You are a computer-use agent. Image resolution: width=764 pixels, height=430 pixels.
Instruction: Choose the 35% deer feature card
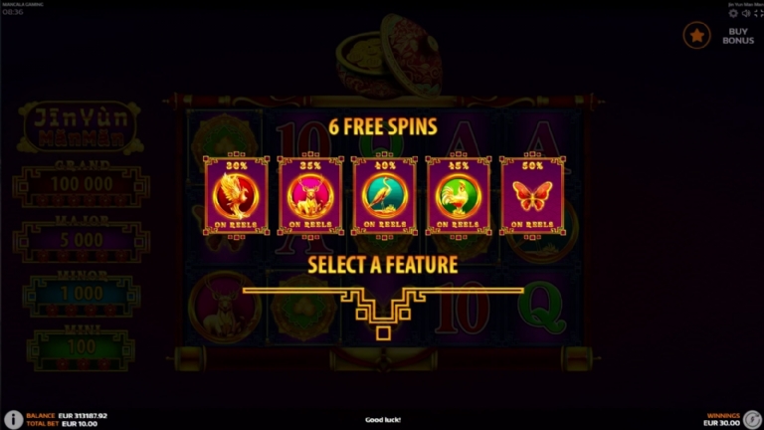pos(310,195)
